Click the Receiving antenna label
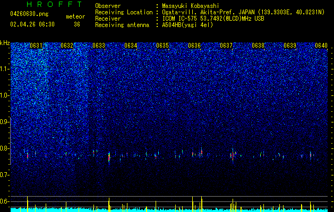Viewport: 334px width, 212px height. 122,25
